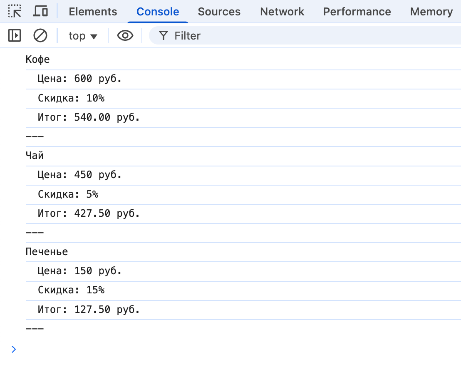Open the Sources tab
Screen dimensions: 461x372
tap(219, 12)
